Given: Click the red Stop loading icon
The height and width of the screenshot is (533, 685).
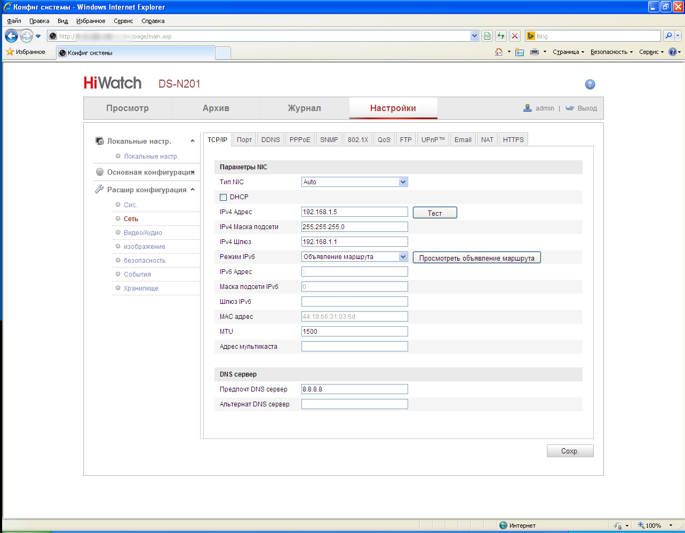Looking at the screenshot, I should (x=515, y=36).
